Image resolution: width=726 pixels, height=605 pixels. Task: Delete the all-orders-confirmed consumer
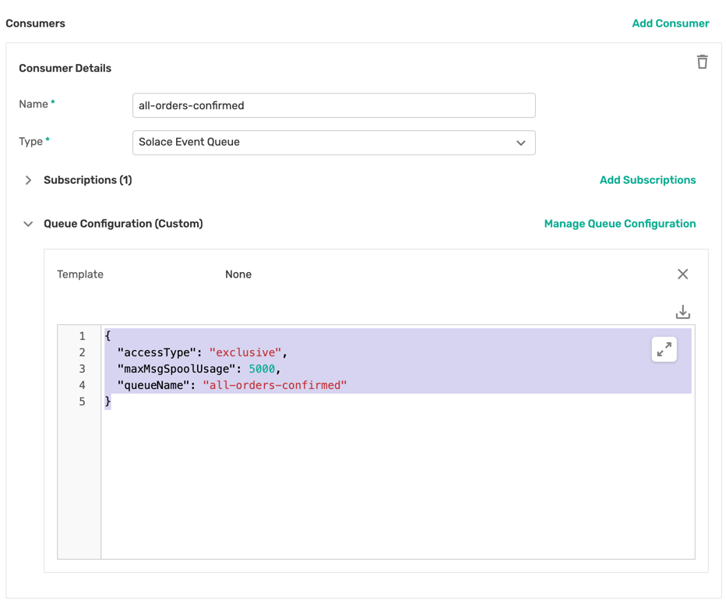click(702, 61)
